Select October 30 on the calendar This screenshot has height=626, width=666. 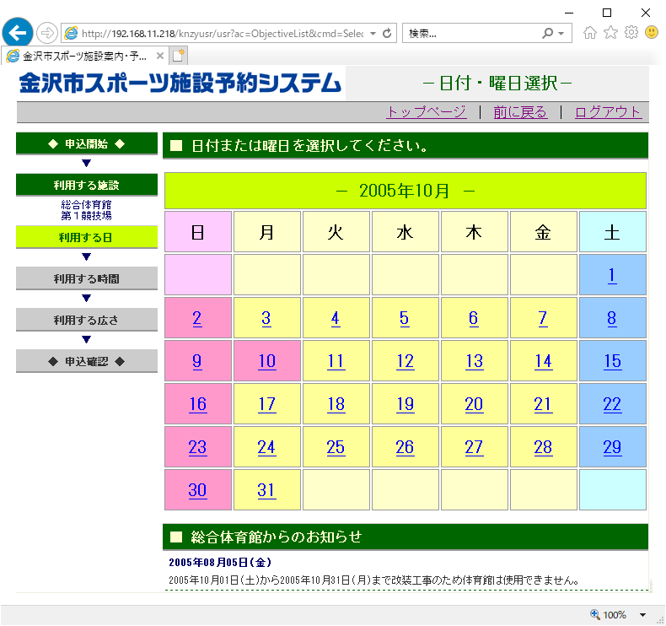(197, 490)
